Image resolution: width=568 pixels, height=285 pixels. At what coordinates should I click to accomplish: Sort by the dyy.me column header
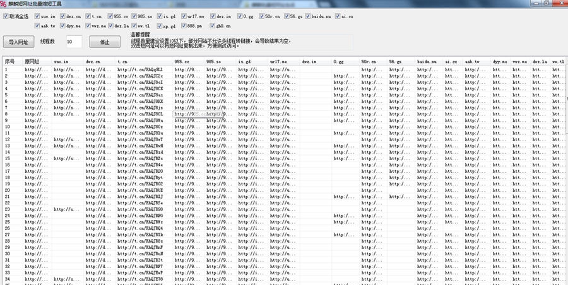coord(500,62)
